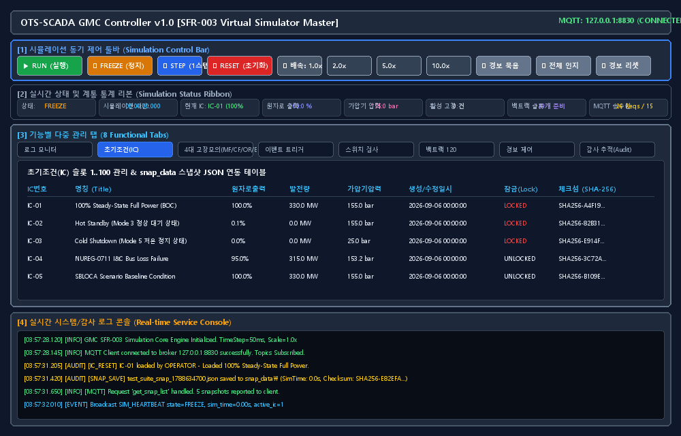
Task: Click checksum SHA256-A4F19...
Action: click(582, 206)
